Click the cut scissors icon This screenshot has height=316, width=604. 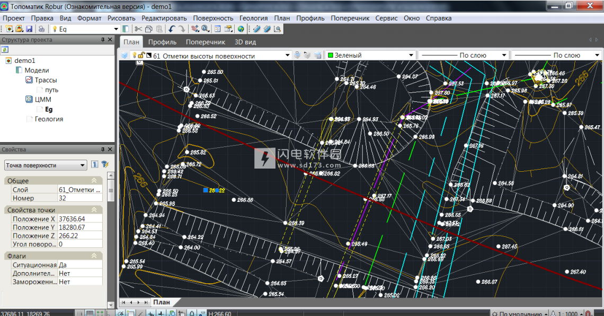point(138,29)
